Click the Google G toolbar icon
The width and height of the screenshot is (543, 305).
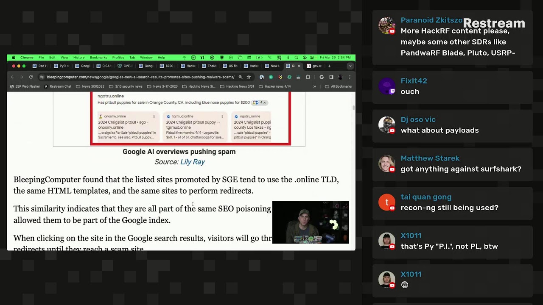tap(322, 77)
